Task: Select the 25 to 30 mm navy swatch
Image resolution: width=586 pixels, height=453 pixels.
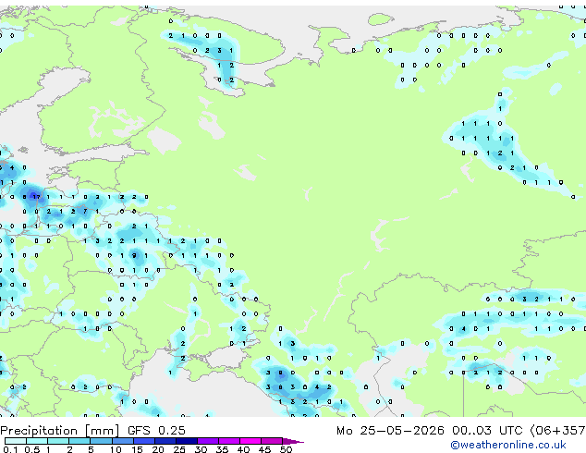Action: pyautogui.click(x=186, y=441)
